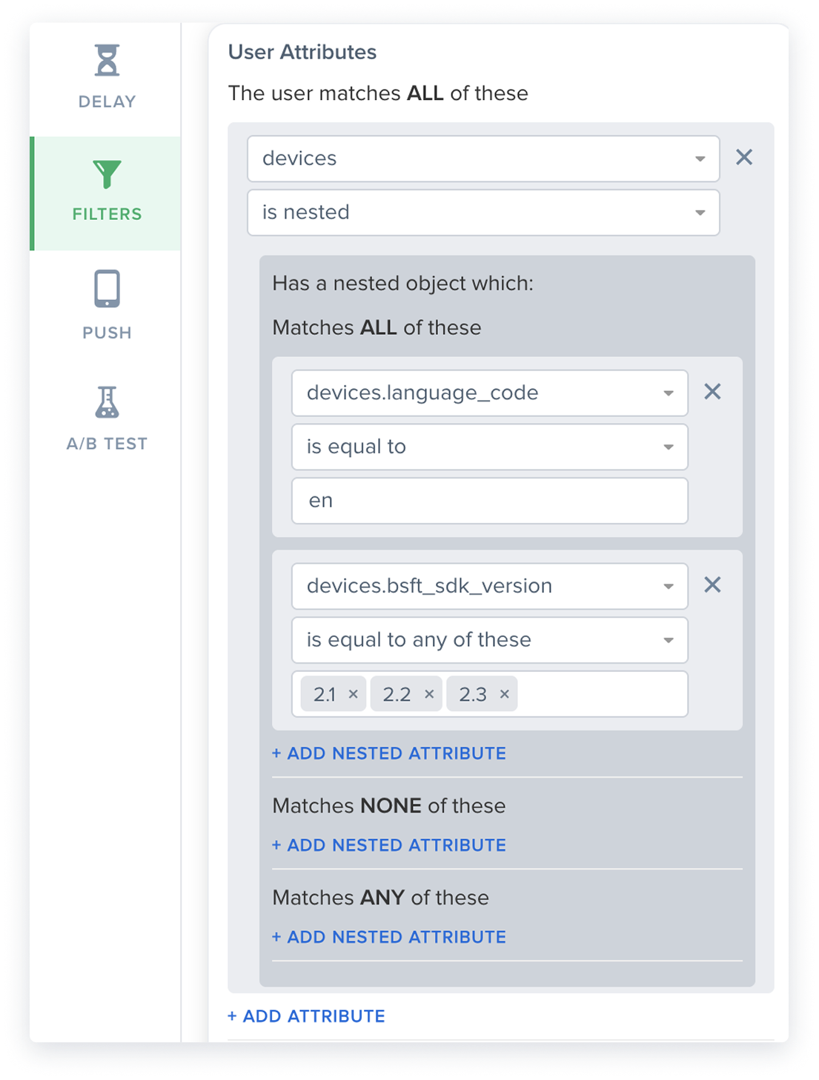The width and height of the screenshot is (819, 1080).
Task: Expand 'is equal to any of these' dropdown
Action: pos(490,640)
